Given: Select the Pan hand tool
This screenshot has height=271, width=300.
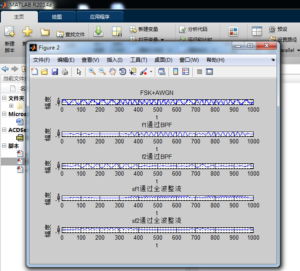Looking at the screenshot, I should pyautogui.click(x=112, y=72).
